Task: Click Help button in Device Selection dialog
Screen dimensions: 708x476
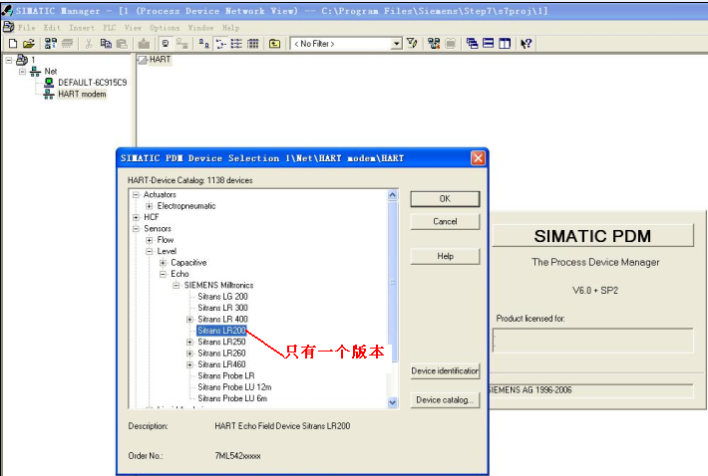Action: point(445,256)
